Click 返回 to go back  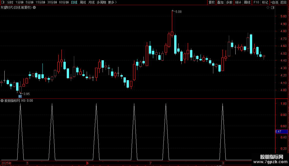[x=283, y=2]
